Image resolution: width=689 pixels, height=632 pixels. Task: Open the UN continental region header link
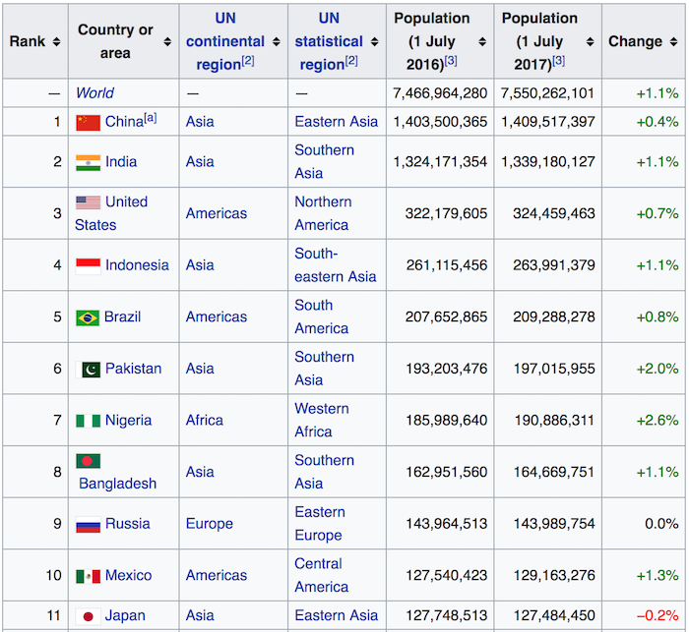tap(225, 41)
